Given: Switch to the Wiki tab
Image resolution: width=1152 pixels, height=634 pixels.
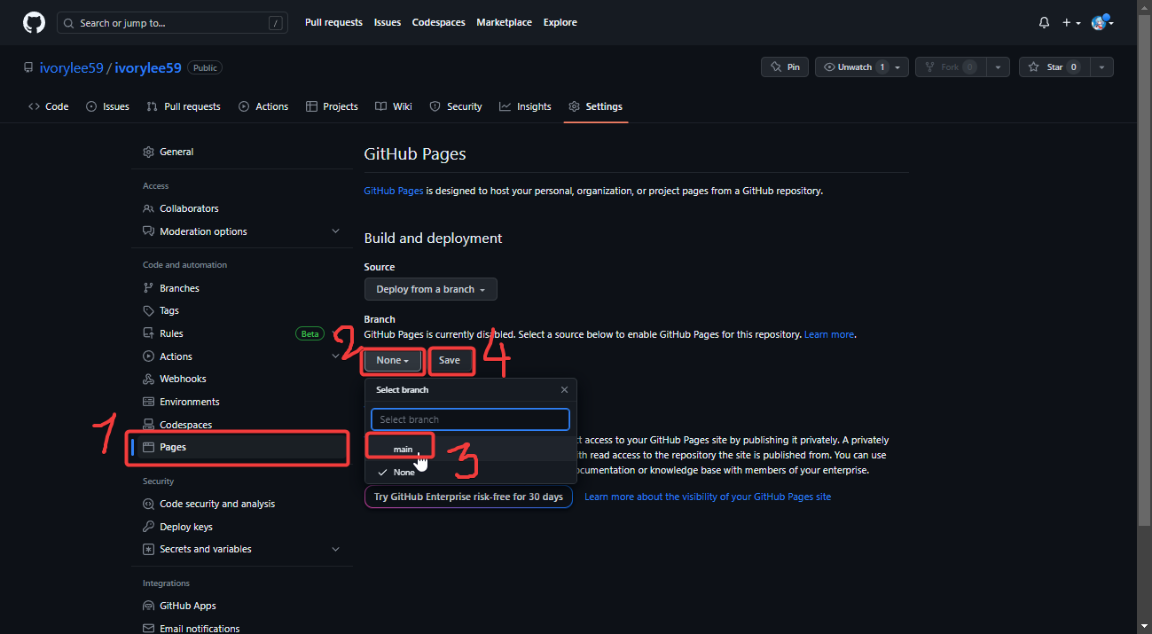Looking at the screenshot, I should 394,106.
